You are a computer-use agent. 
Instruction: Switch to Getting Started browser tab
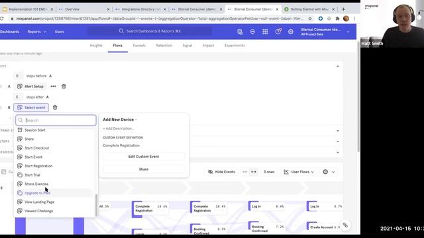coord(309,9)
